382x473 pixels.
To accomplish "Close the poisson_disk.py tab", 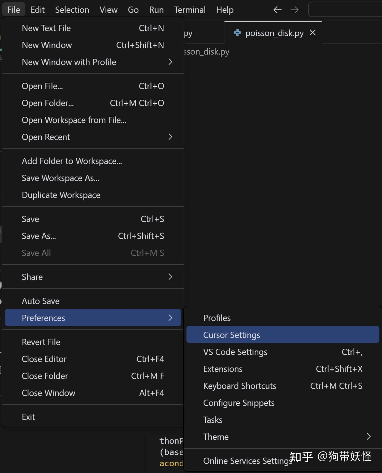I will [x=313, y=33].
